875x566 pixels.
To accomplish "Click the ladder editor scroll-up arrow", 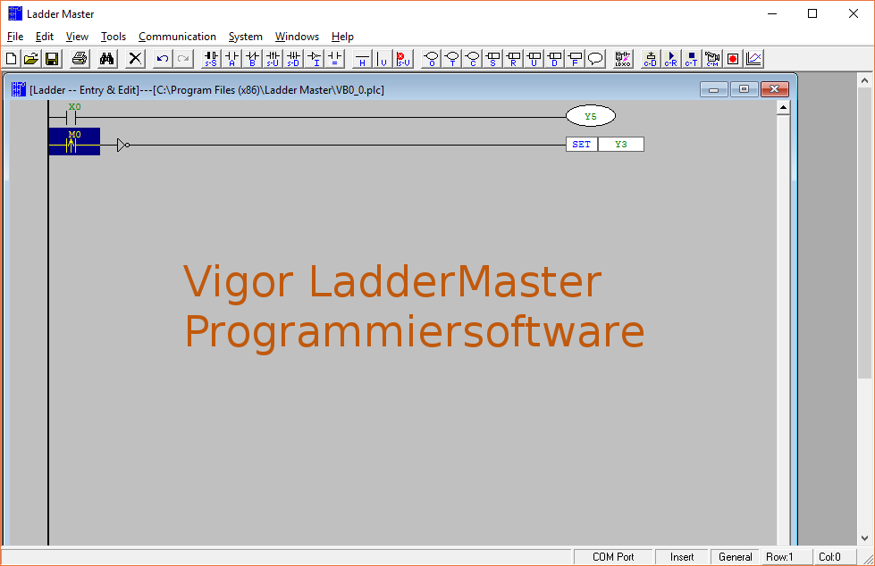I will click(x=783, y=108).
